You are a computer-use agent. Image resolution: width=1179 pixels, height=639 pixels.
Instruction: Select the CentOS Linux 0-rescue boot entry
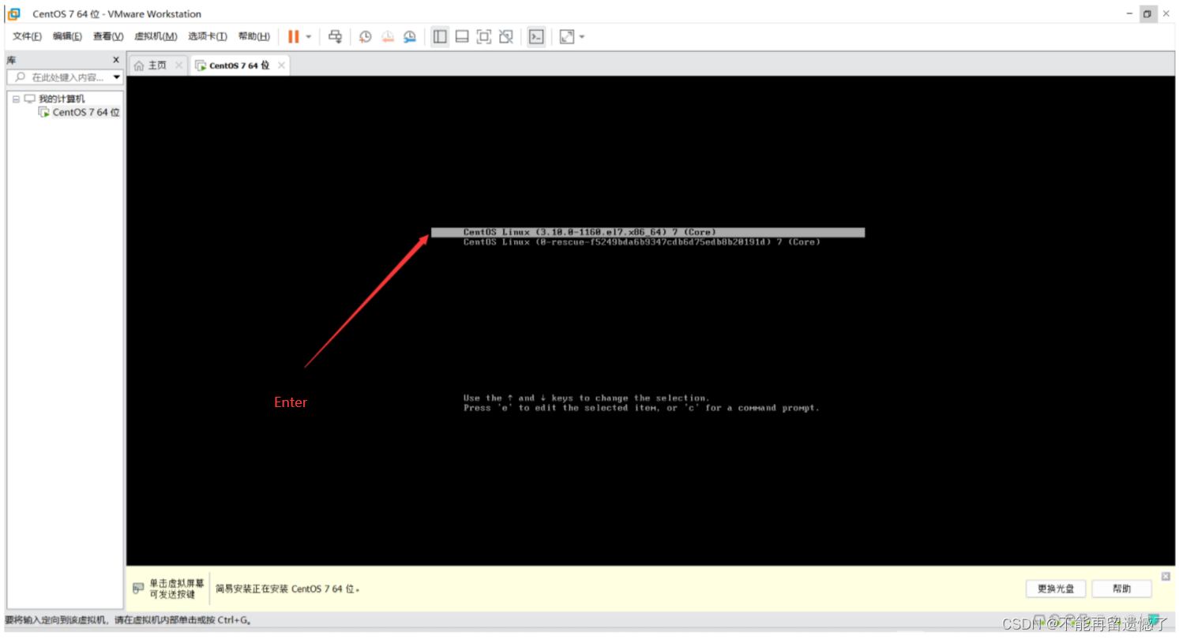[641, 242]
